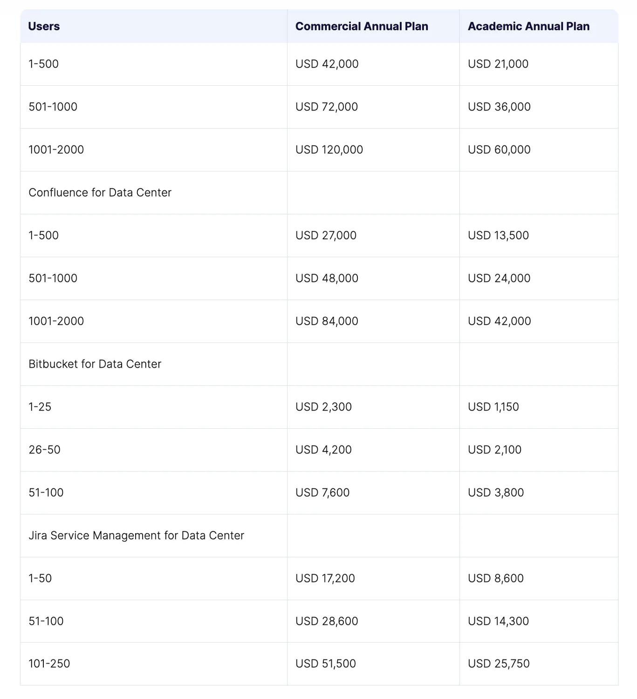This screenshot has height=699, width=637.
Task: Select the "USD 21,000" academic price
Action: [x=498, y=64]
